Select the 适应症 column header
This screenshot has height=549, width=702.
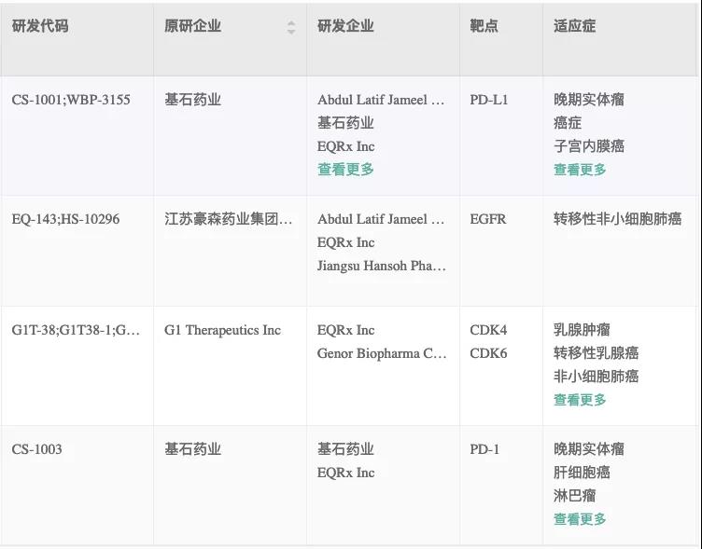(x=574, y=26)
